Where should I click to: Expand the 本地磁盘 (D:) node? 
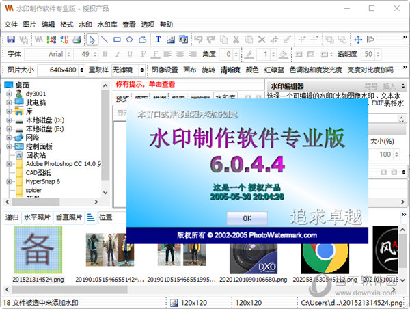[x=9, y=120]
